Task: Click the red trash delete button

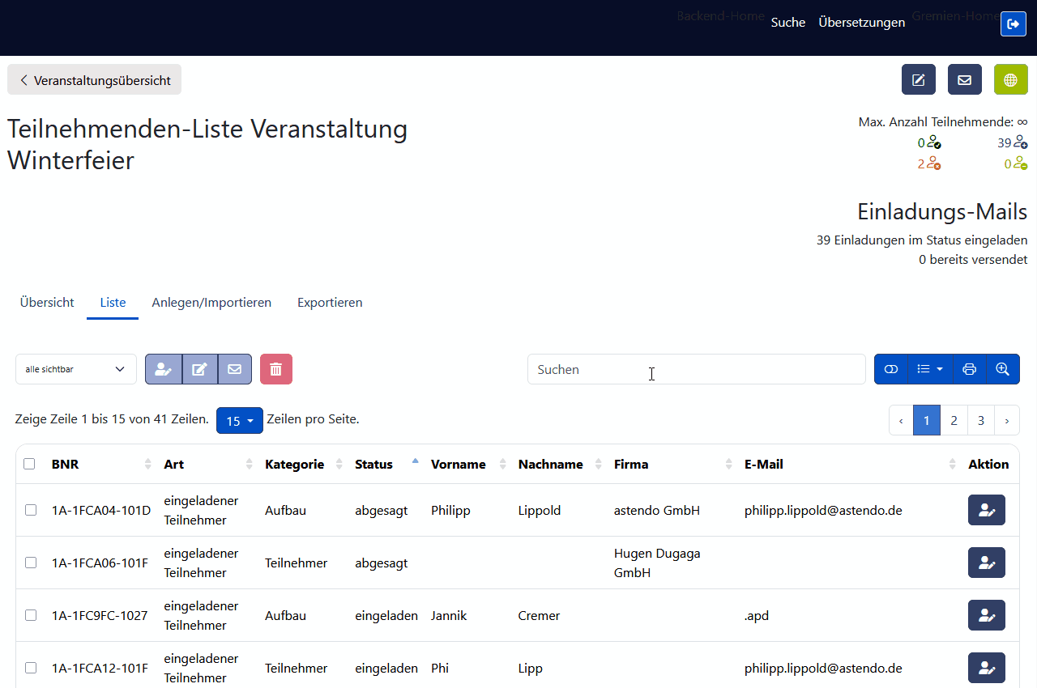Action: coord(275,369)
